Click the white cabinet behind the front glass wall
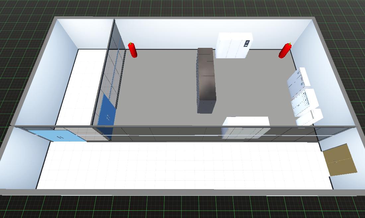The width and height of the screenshot is (365, 218). 246,127
